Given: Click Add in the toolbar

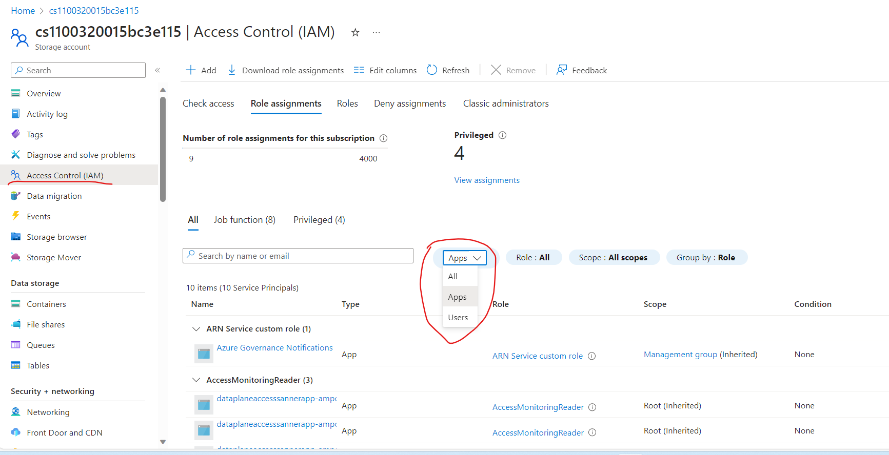Looking at the screenshot, I should (201, 70).
